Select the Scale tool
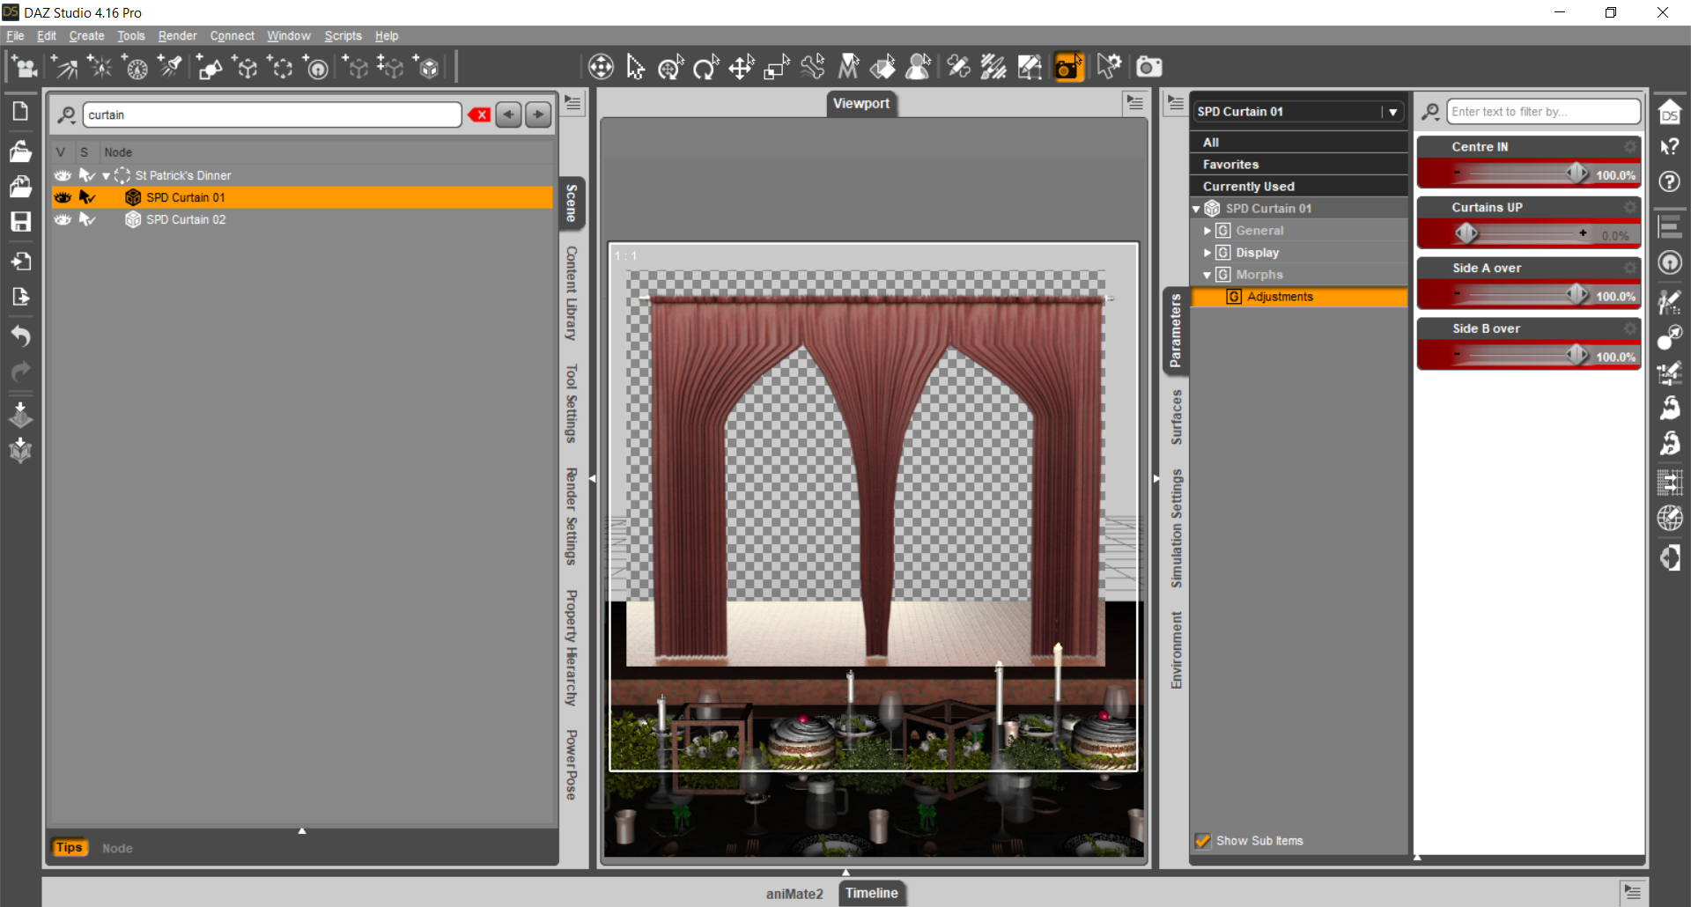 (x=777, y=67)
